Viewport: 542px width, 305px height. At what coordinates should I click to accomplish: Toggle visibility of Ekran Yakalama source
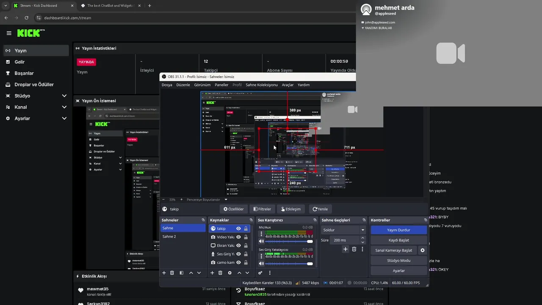[x=238, y=245]
